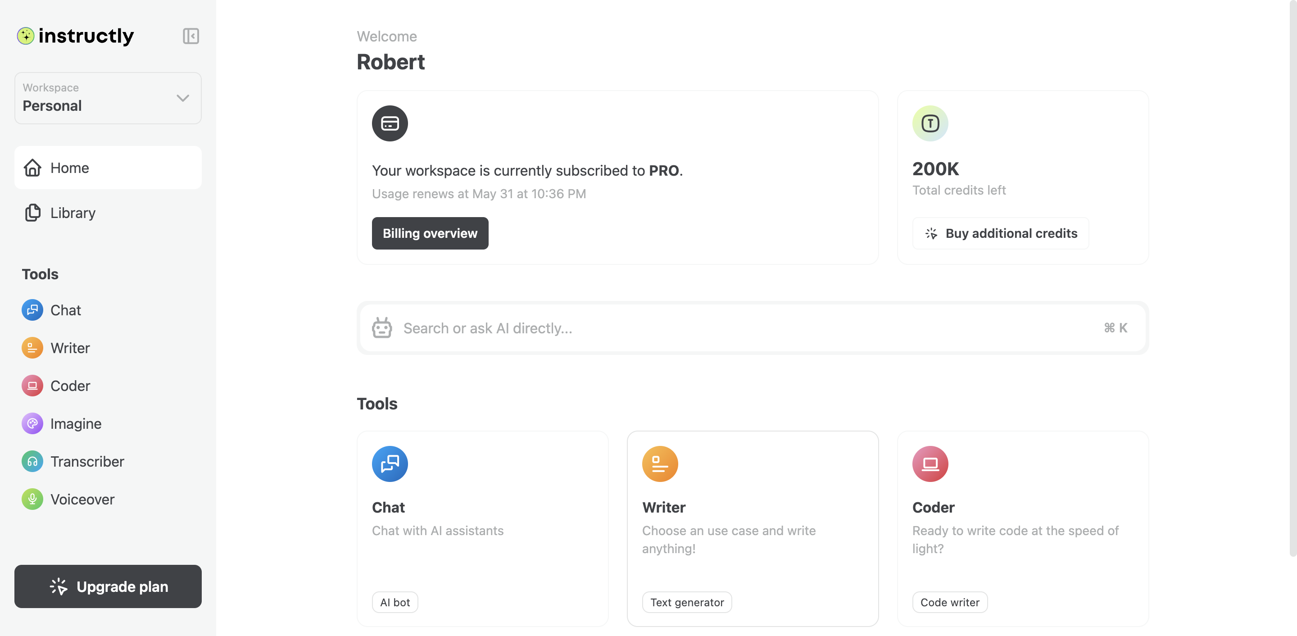
Task: Click the Code writer tag
Action: tap(950, 602)
